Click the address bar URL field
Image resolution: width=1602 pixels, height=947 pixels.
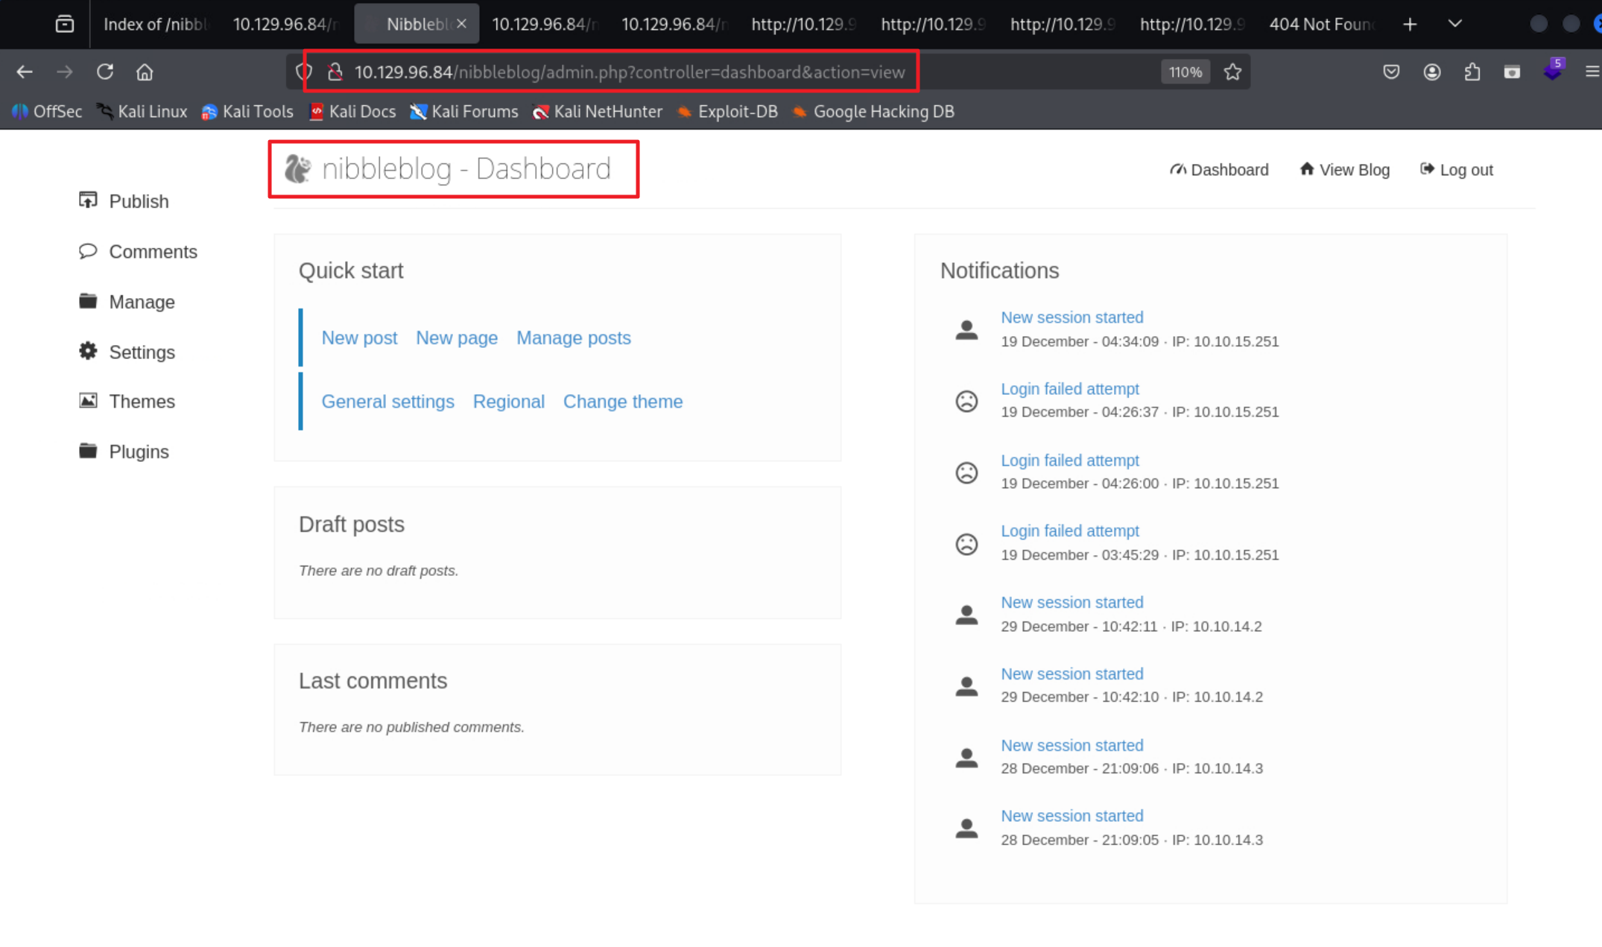pos(629,72)
